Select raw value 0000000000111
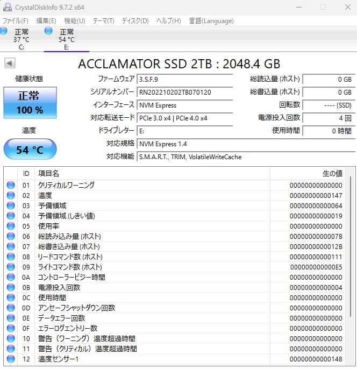357x369 pixels. [316, 257]
